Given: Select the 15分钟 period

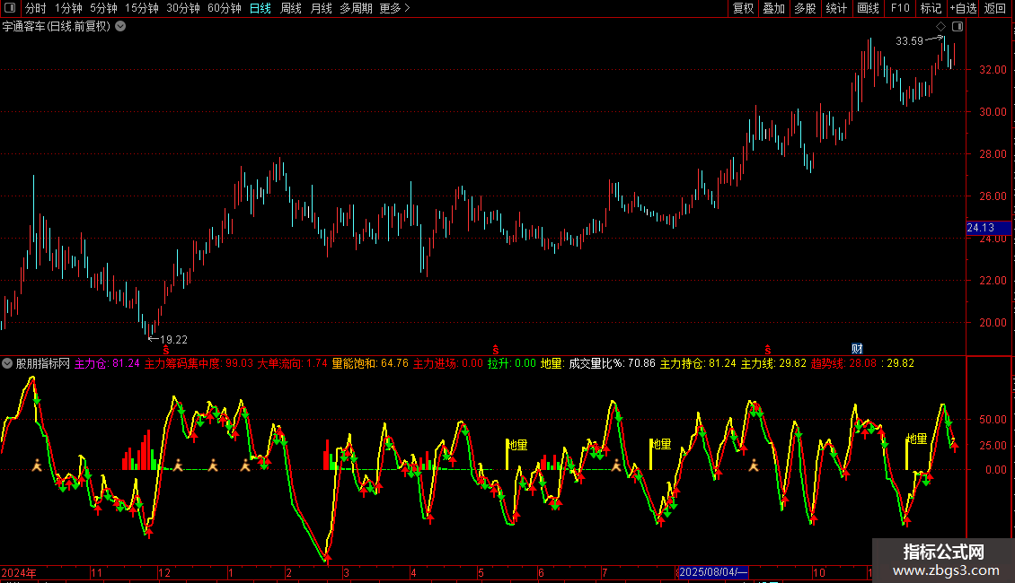Looking at the screenshot, I should pos(142,8).
